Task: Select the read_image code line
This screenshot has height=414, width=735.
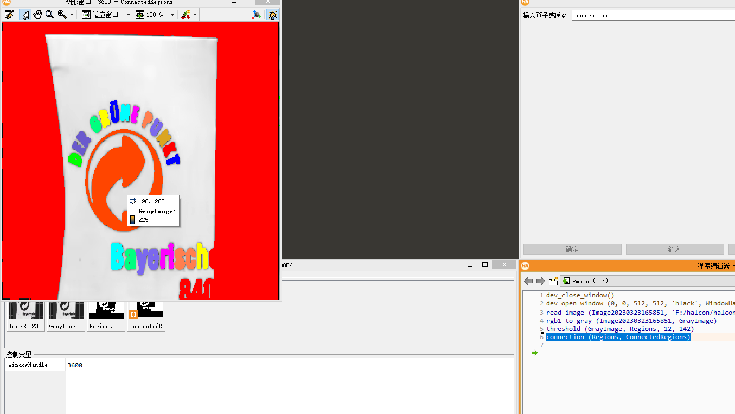Action: pyautogui.click(x=640, y=313)
